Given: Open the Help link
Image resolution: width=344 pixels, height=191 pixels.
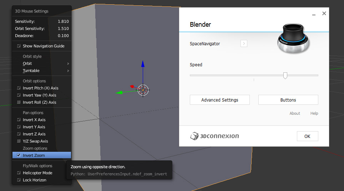Looking at the screenshot, I should [x=314, y=113].
